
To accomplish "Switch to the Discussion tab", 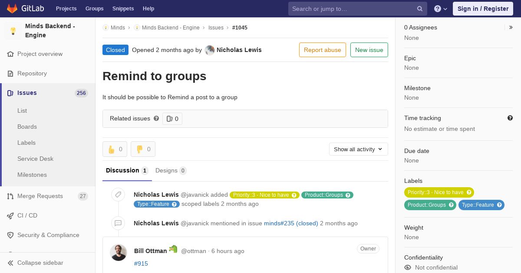I will coord(127,171).
